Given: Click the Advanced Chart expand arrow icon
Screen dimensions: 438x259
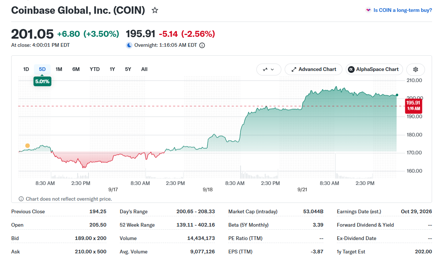Looking at the screenshot, I should (294, 69).
